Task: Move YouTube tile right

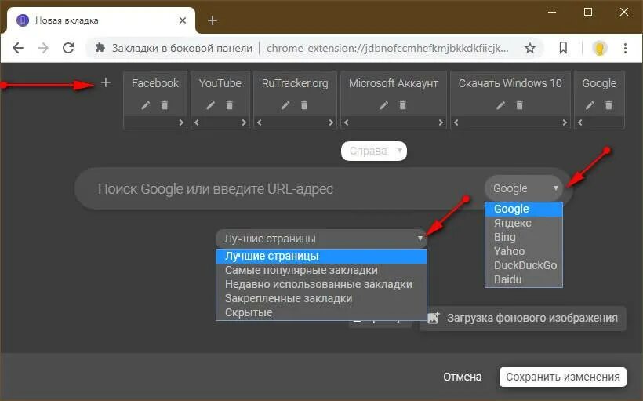Action: point(244,122)
